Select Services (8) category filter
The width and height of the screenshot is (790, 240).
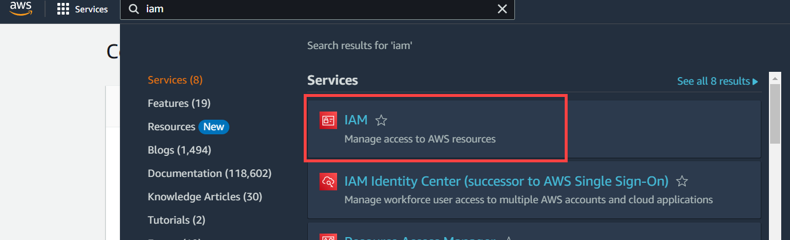[175, 80]
